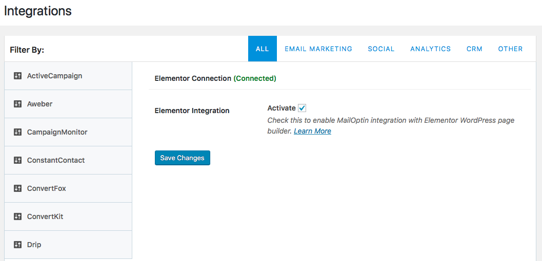Screen dimensions: 542x261
Task: Click the green (Connected) status text
Action: [x=255, y=78]
